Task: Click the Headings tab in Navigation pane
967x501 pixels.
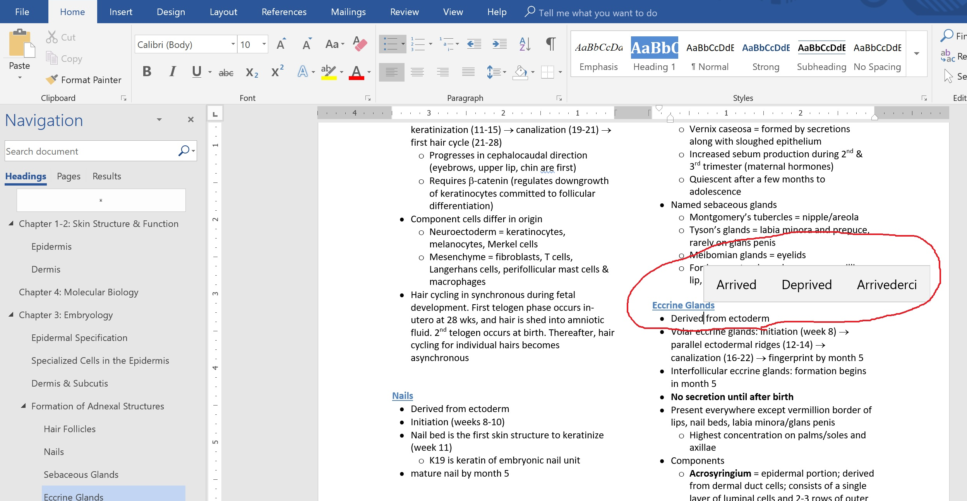Action: (x=26, y=176)
